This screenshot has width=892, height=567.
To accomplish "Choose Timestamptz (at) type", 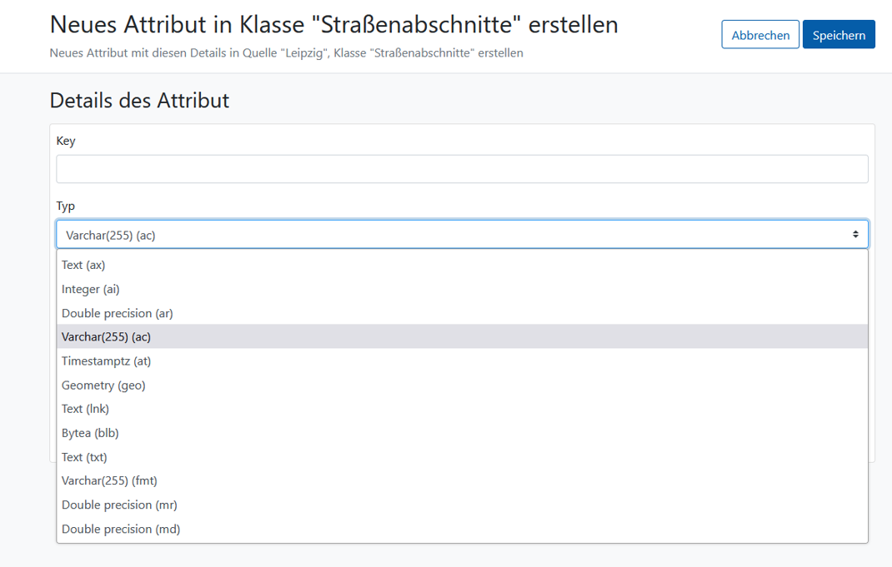I will (462, 361).
